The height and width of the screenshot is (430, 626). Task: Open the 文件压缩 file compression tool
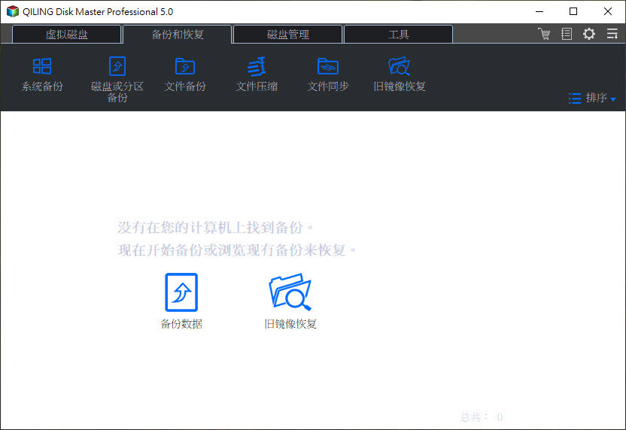point(257,74)
